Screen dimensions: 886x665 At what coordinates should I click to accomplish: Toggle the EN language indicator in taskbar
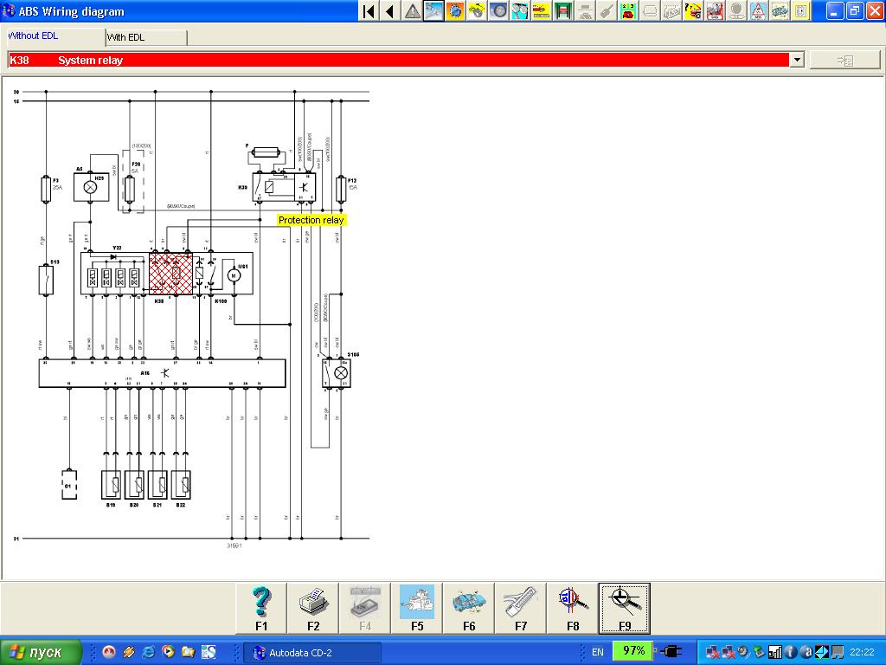pos(598,652)
